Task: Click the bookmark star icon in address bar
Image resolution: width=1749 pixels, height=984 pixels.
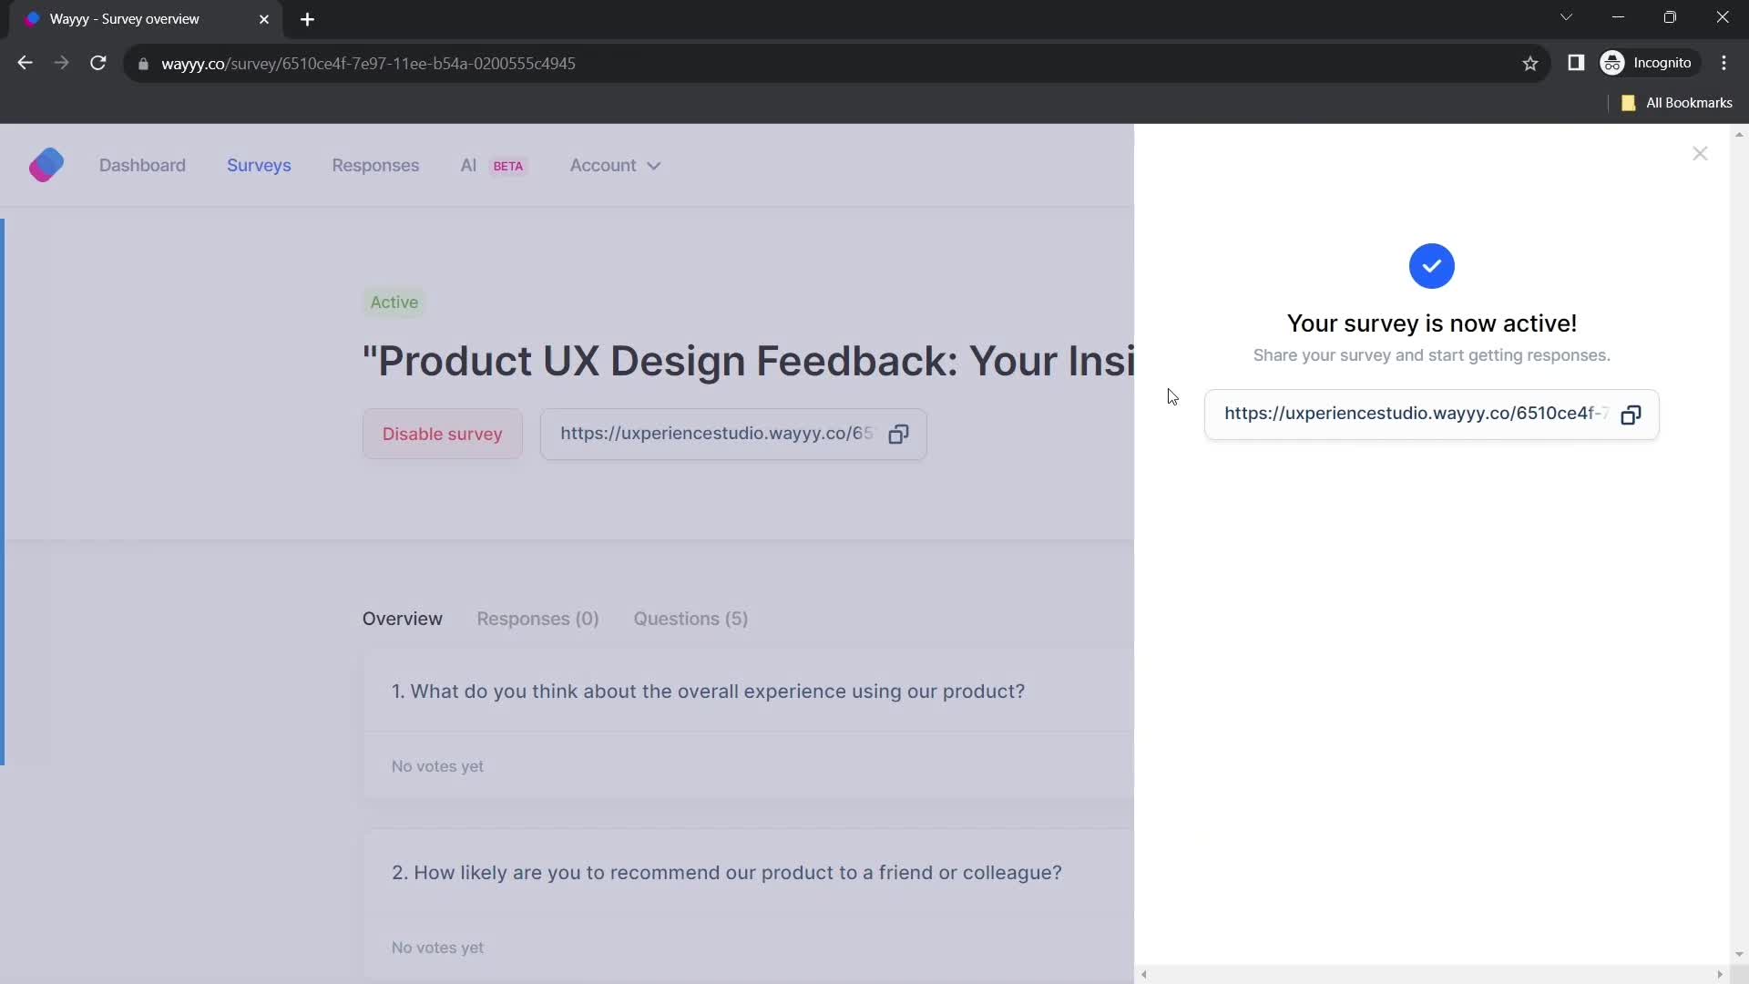Action: click(x=1529, y=63)
